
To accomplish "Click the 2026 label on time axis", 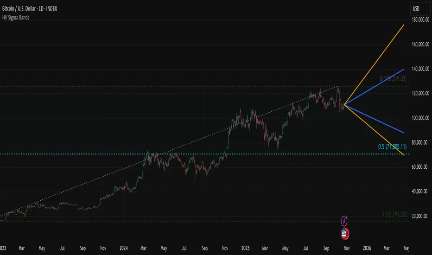I will [367, 248].
